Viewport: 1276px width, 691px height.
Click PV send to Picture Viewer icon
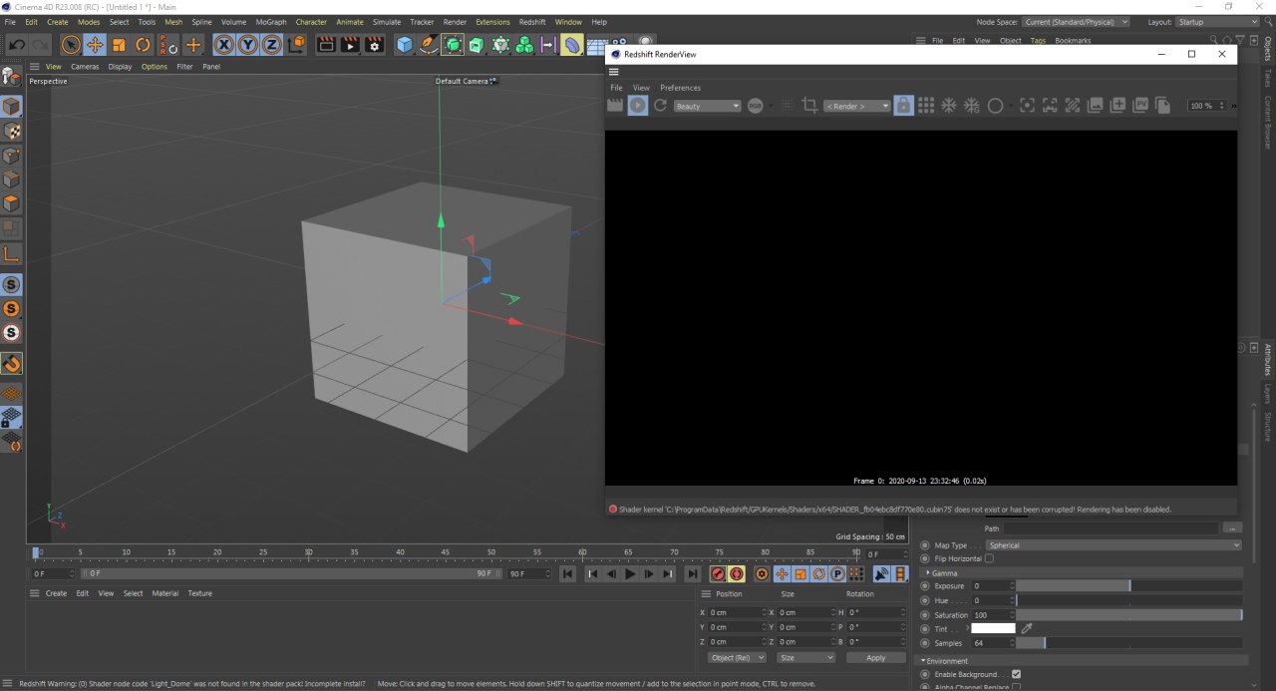pos(1140,105)
